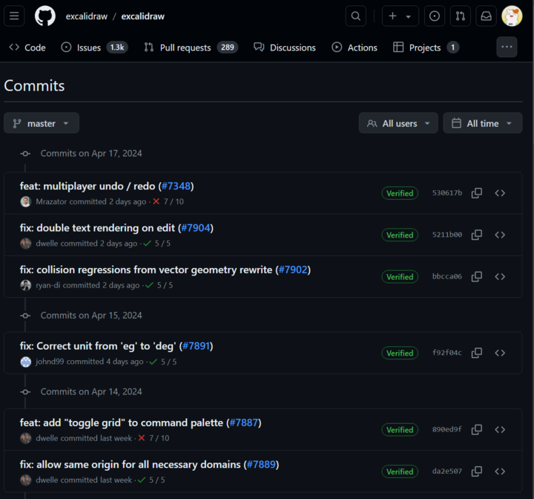Click Verified badge for commit 530617b
534x499 pixels.
[x=400, y=193]
